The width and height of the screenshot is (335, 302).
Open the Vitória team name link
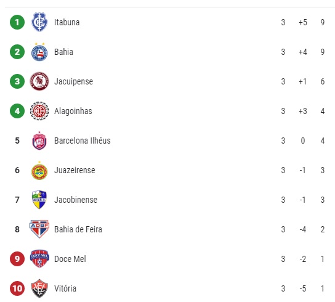click(x=65, y=288)
